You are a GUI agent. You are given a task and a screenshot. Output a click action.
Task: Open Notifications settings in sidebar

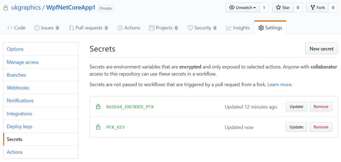pyautogui.click(x=41, y=101)
